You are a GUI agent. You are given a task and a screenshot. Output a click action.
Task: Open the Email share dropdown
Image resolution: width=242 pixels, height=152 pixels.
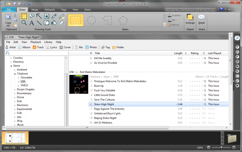coord(202,20)
